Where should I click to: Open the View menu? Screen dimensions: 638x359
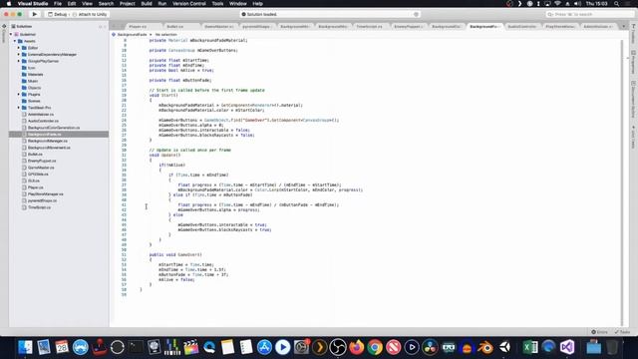pyautogui.click(x=87, y=4)
